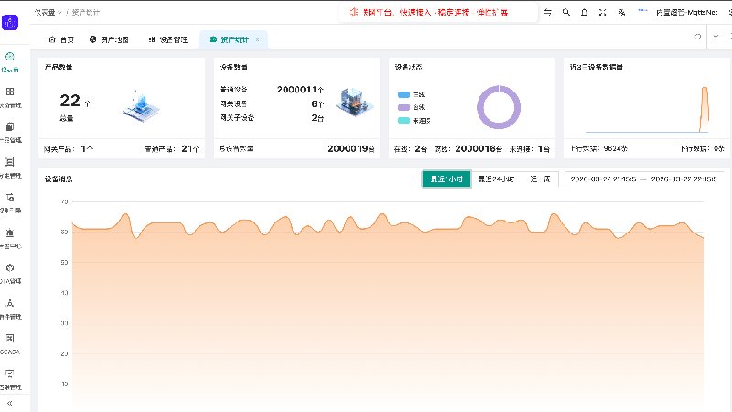Select the 近一周 time range
This screenshot has height=412, width=732.
[540, 179]
